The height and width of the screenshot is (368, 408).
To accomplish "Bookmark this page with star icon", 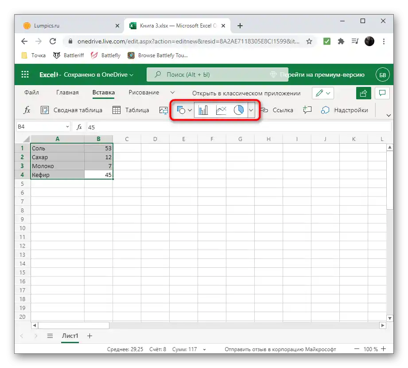I will point(309,41).
